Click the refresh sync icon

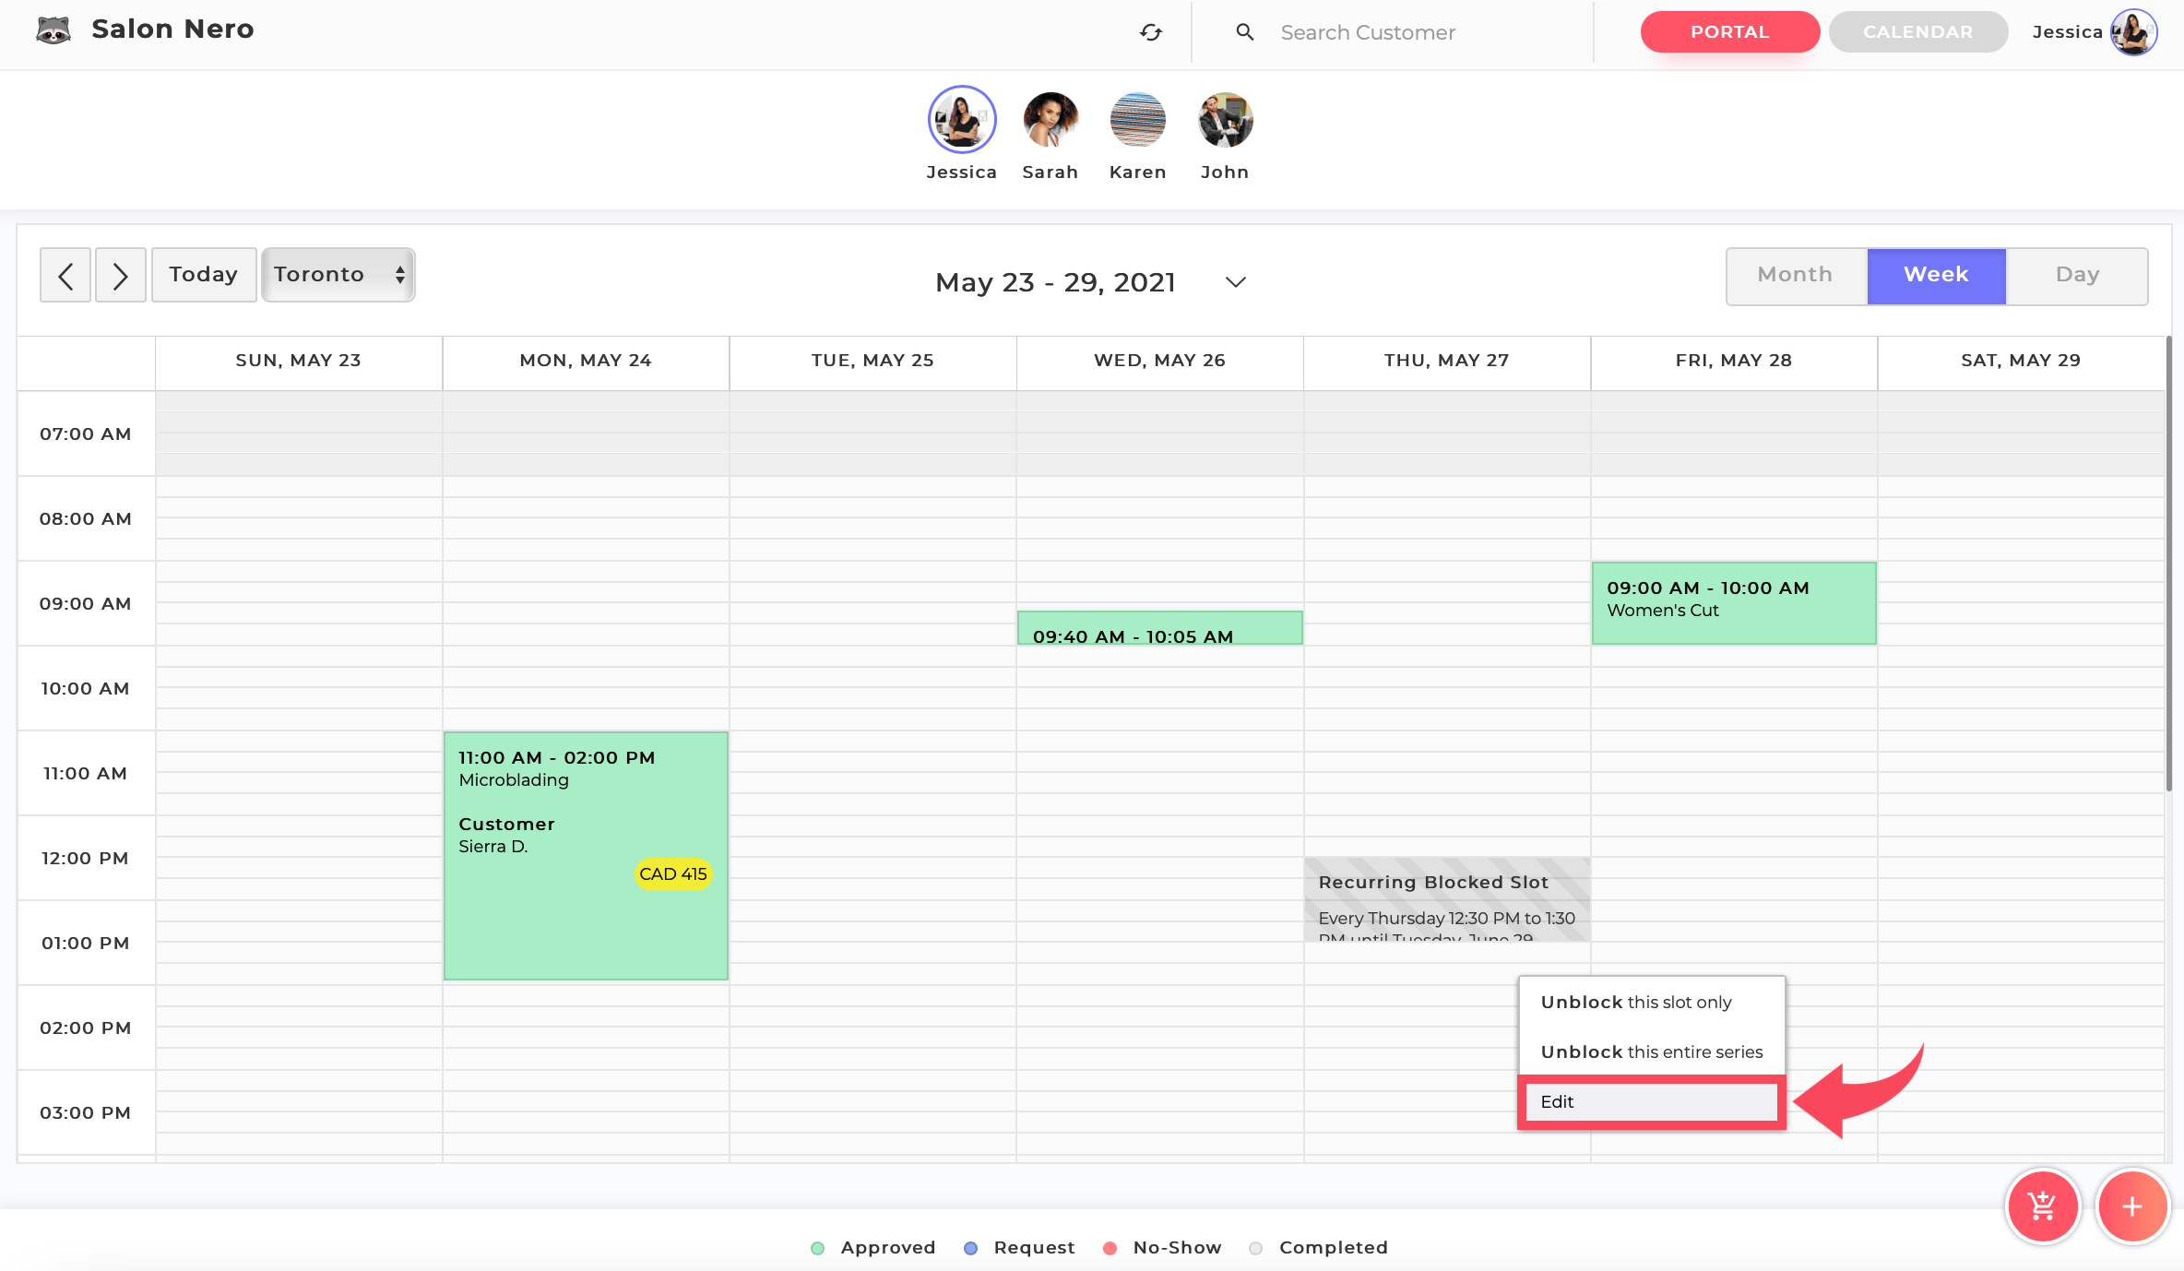tap(1150, 32)
